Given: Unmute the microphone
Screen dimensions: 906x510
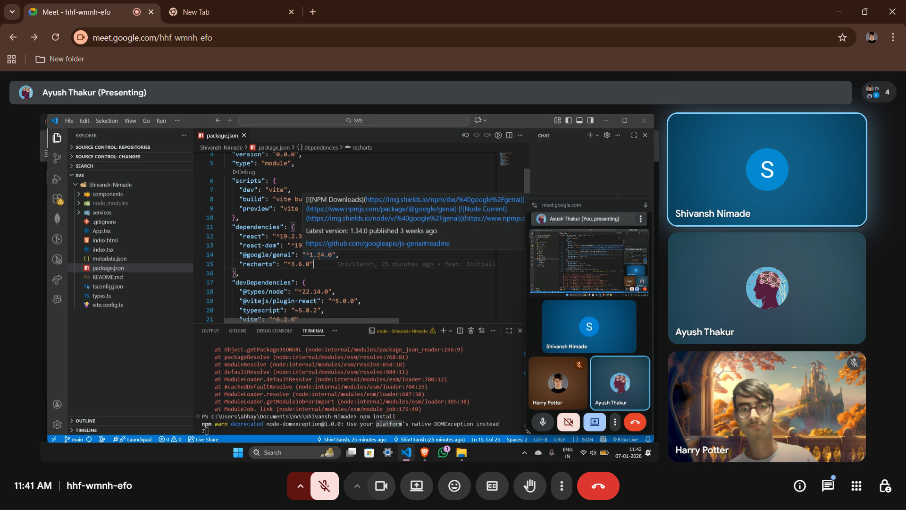Looking at the screenshot, I should coord(325,486).
